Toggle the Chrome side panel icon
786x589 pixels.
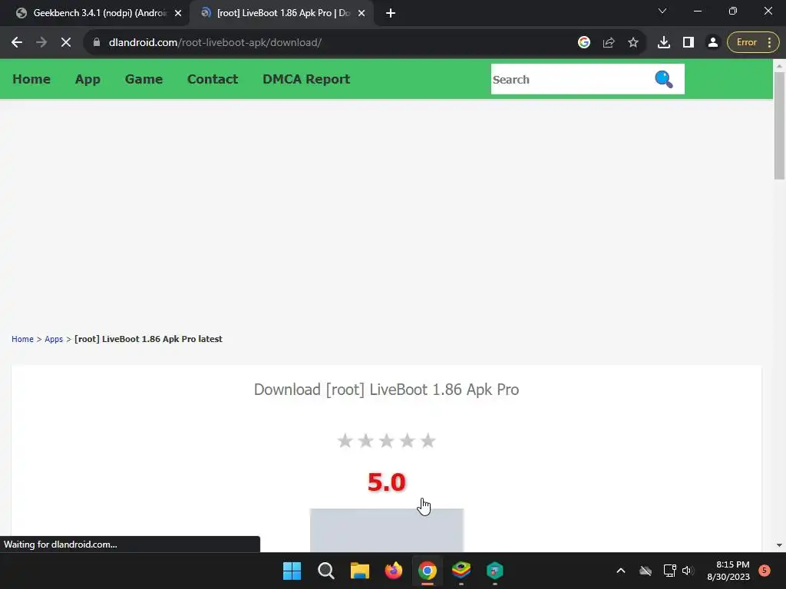(x=689, y=43)
